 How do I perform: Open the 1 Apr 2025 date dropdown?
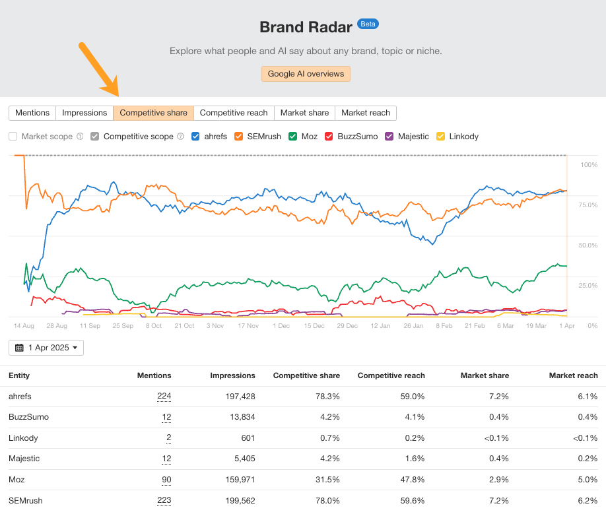point(46,347)
